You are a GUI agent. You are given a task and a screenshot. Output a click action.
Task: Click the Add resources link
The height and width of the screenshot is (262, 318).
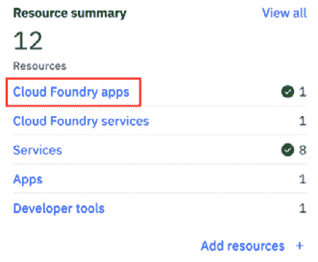(x=242, y=246)
